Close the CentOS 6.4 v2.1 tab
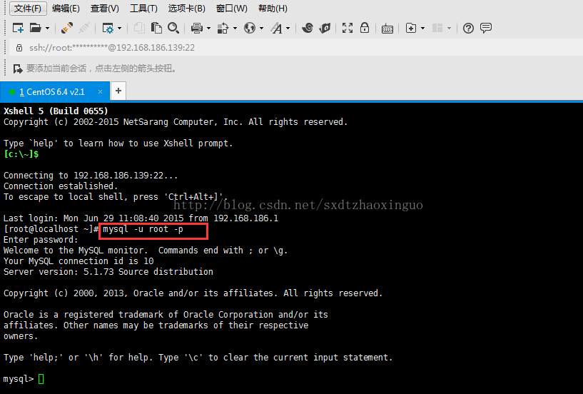Viewport: 583px width, 394px height. [100, 92]
